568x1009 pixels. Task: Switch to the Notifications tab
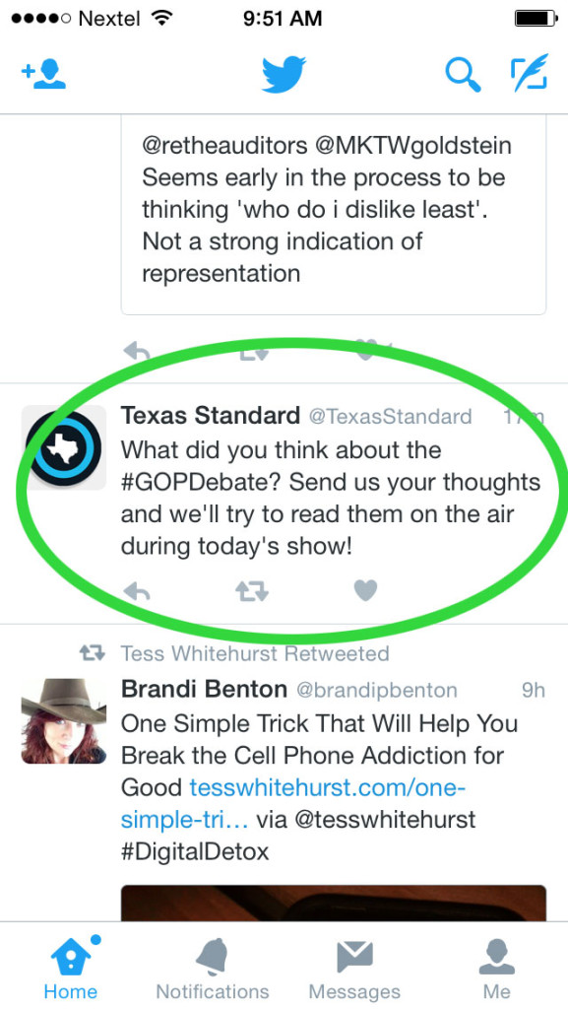(213, 968)
